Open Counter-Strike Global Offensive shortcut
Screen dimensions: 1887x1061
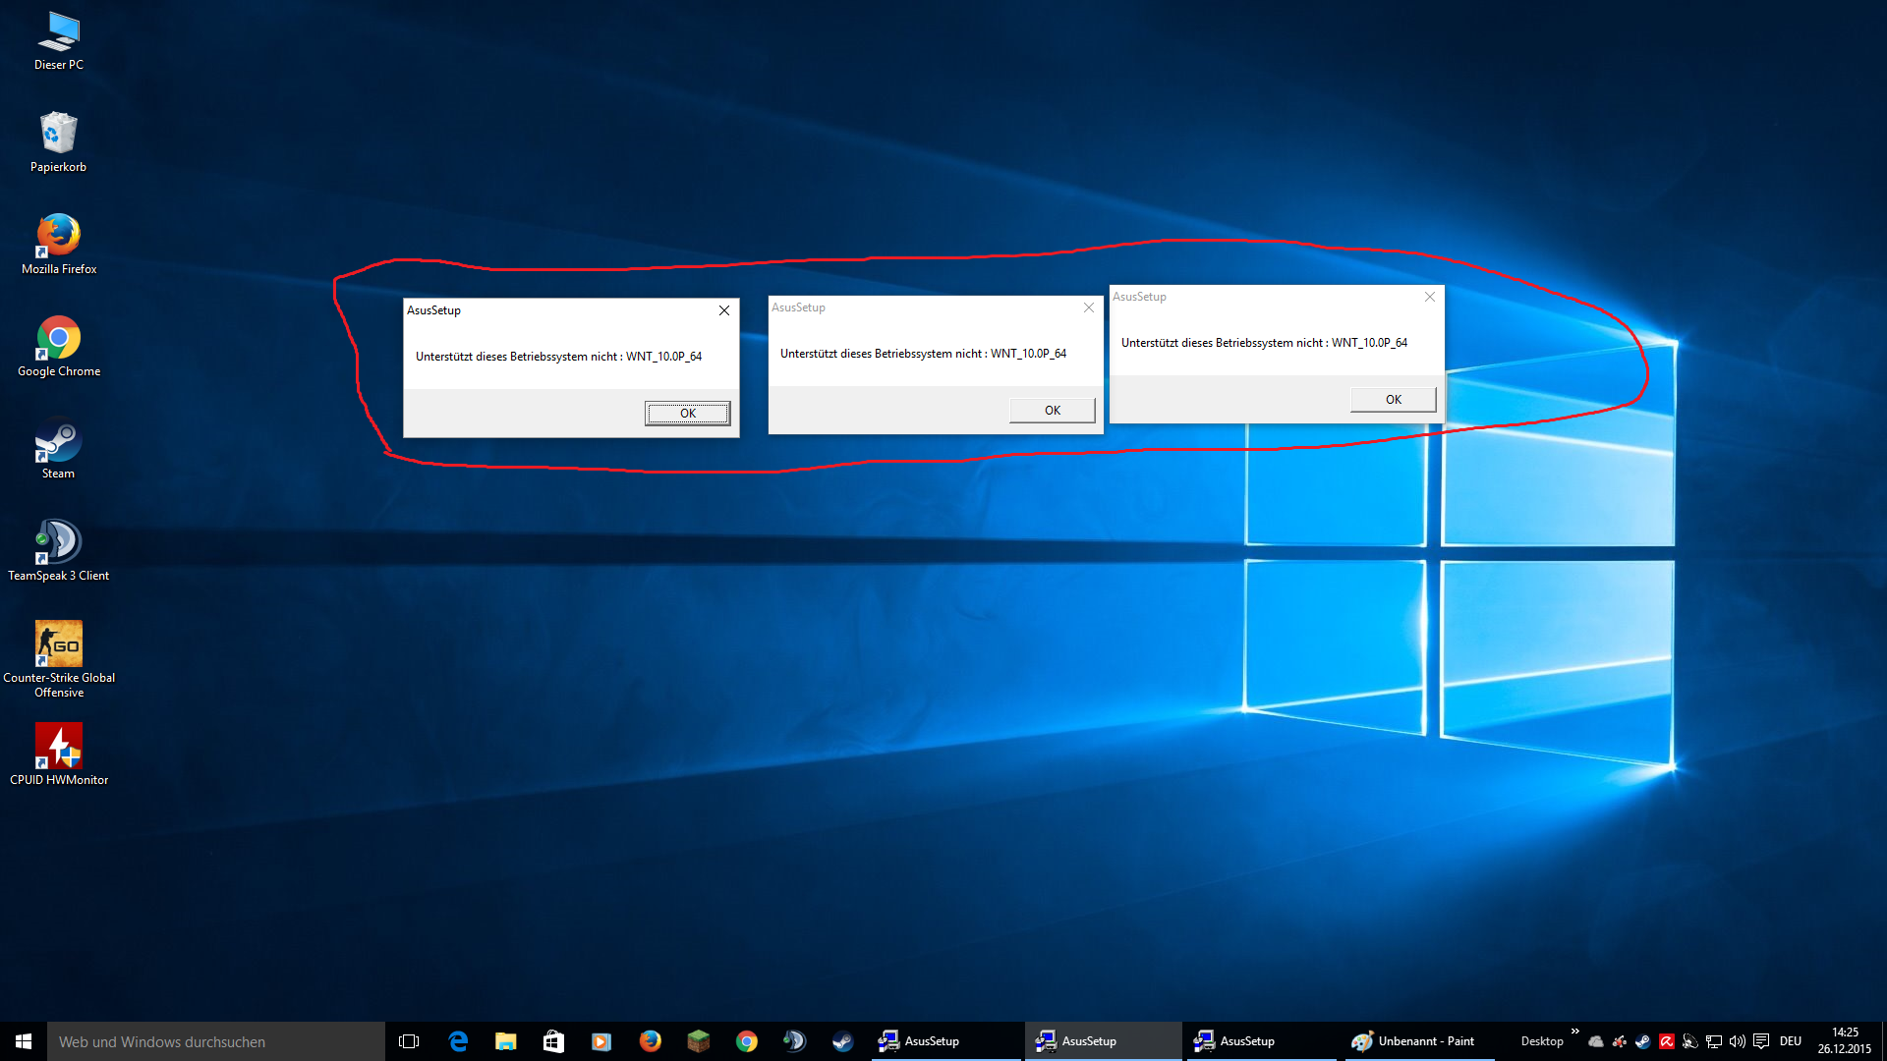click(58, 645)
